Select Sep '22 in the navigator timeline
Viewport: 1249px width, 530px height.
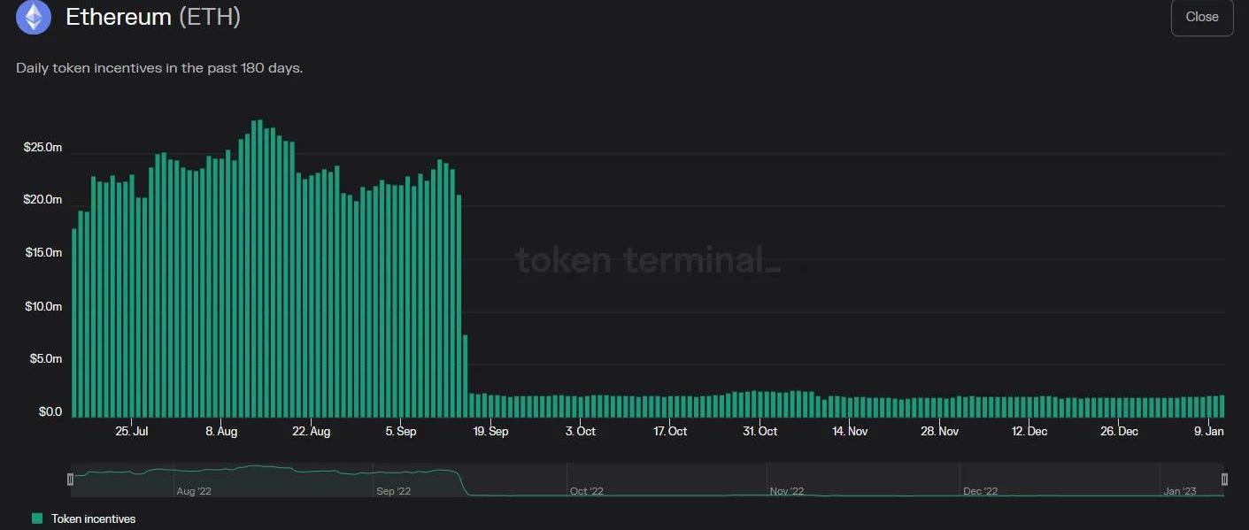[393, 491]
